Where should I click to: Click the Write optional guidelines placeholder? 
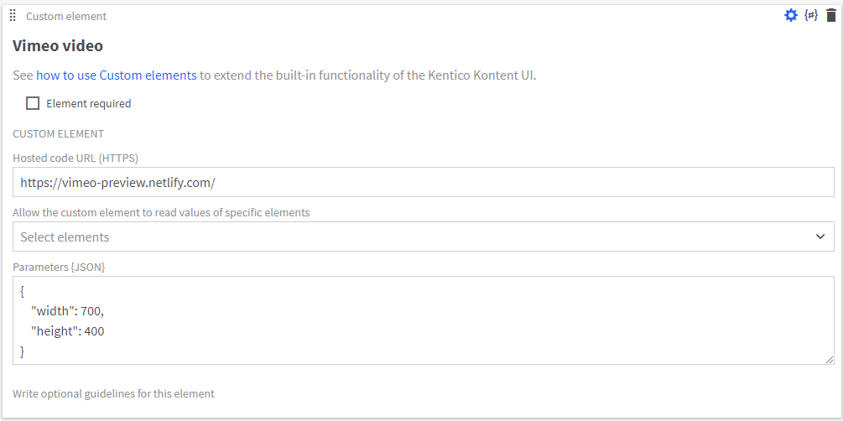pyautogui.click(x=113, y=393)
